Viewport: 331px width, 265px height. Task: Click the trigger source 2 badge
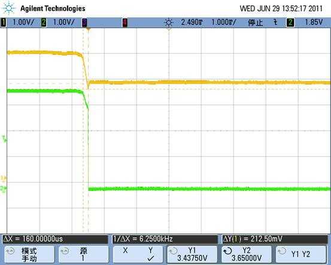tap(290, 22)
